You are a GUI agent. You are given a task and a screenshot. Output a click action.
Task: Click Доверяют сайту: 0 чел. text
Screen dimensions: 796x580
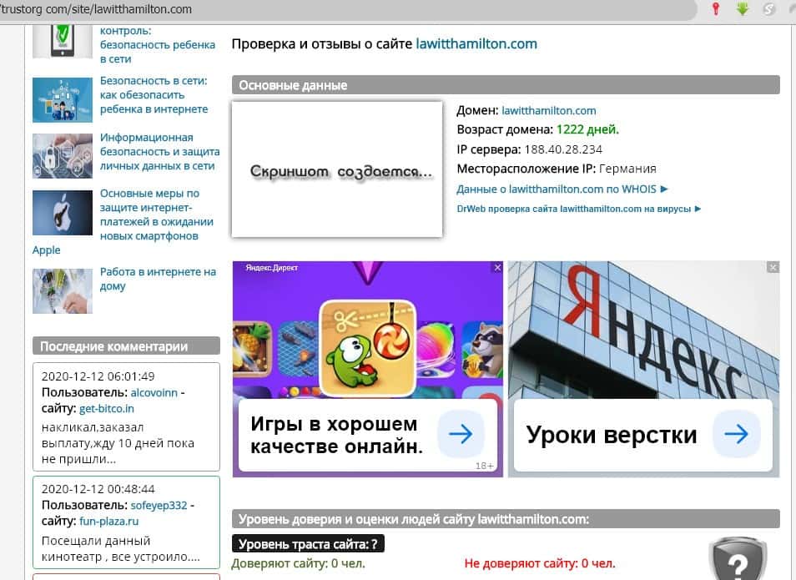pyautogui.click(x=299, y=563)
